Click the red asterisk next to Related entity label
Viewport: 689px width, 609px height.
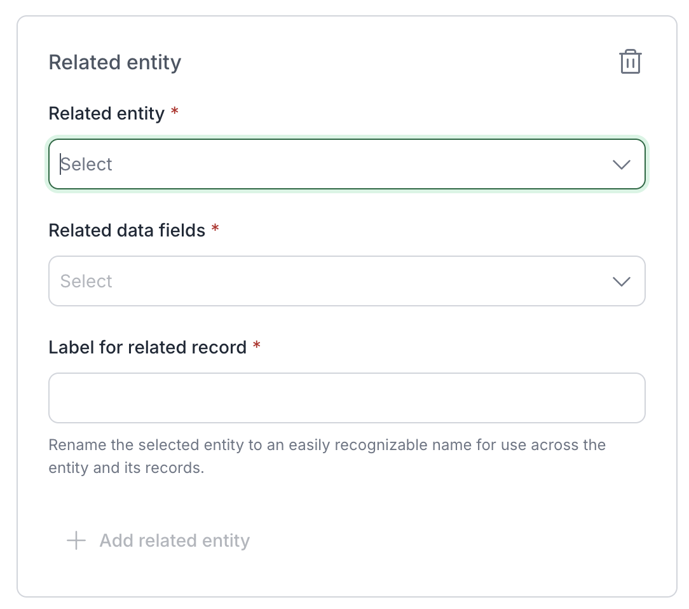[x=175, y=113]
